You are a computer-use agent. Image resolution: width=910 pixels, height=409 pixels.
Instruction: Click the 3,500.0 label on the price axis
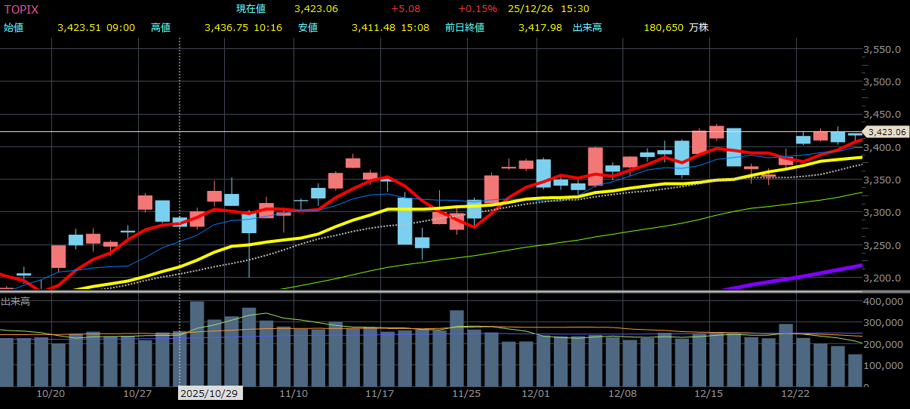pyautogui.click(x=882, y=82)
